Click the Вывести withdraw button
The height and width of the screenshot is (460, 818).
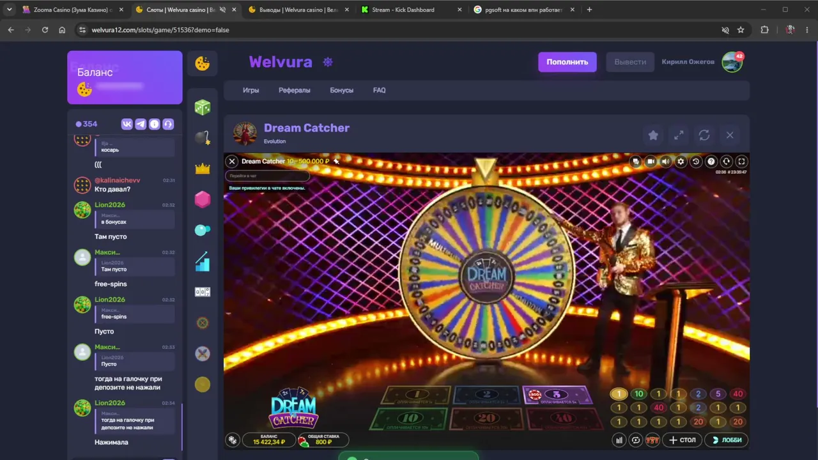pyautogui.click(x=630, y=62)
